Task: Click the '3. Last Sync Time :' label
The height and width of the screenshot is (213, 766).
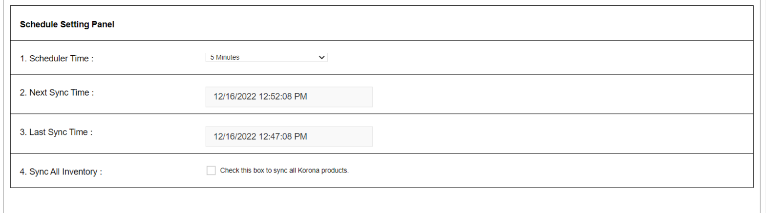Action: click(56, 132)
